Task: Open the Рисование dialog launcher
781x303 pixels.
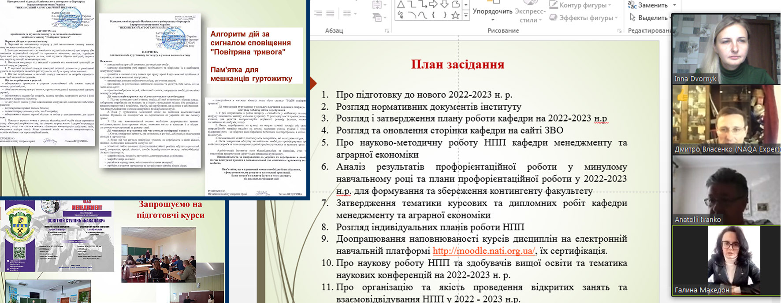Action: point(619,31)
